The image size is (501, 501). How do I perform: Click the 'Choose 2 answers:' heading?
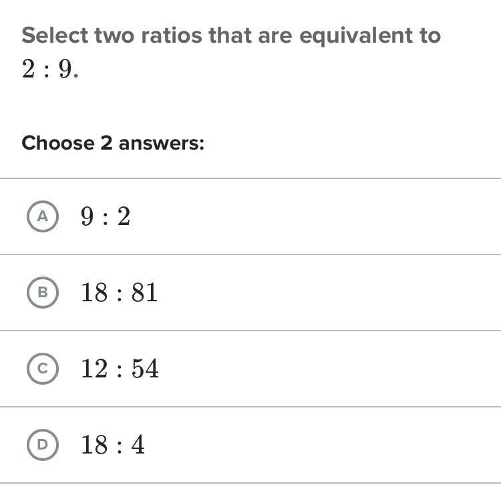pos(113,143)
